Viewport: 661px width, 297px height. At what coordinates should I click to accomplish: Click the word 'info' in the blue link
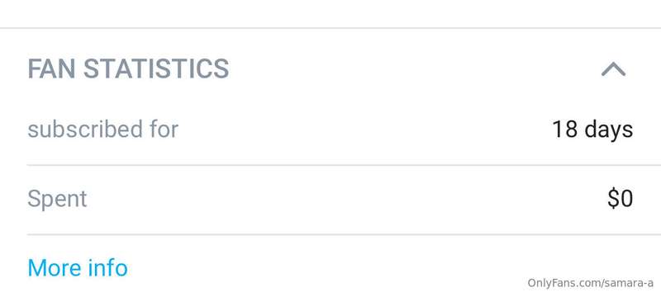(108, 268)
